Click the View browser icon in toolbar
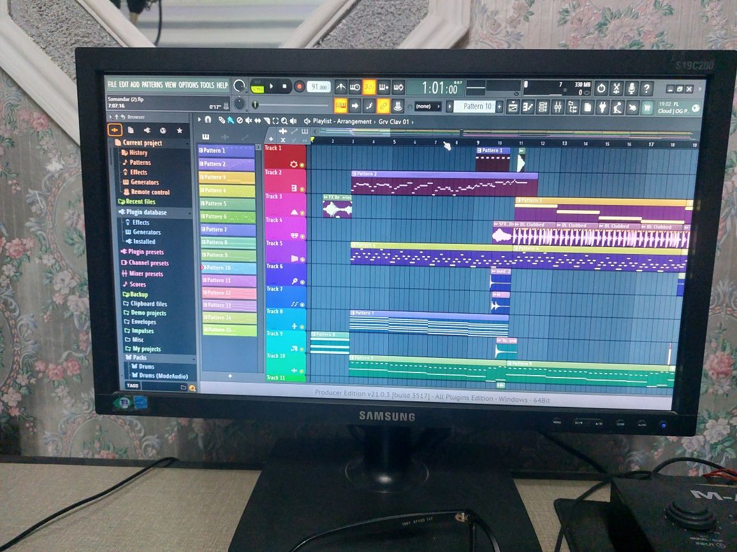This screenshot has width=737, height=552. coord(573,107)
